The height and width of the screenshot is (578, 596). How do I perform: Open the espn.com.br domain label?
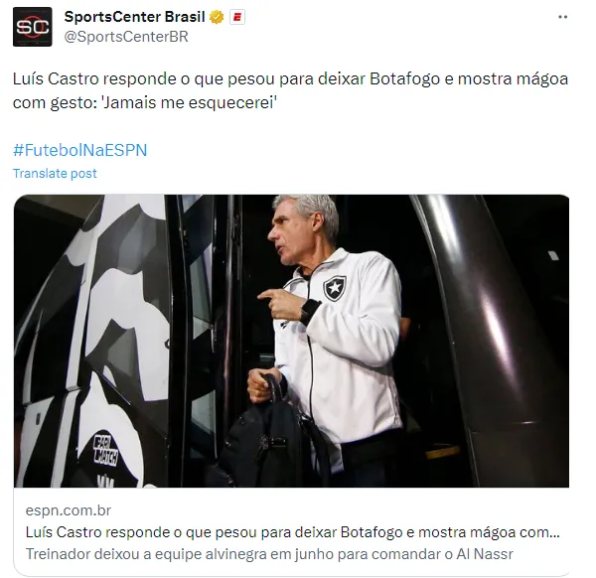coord(69,510)
